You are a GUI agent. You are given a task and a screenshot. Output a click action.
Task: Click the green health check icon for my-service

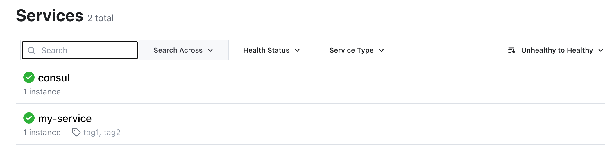29,118
